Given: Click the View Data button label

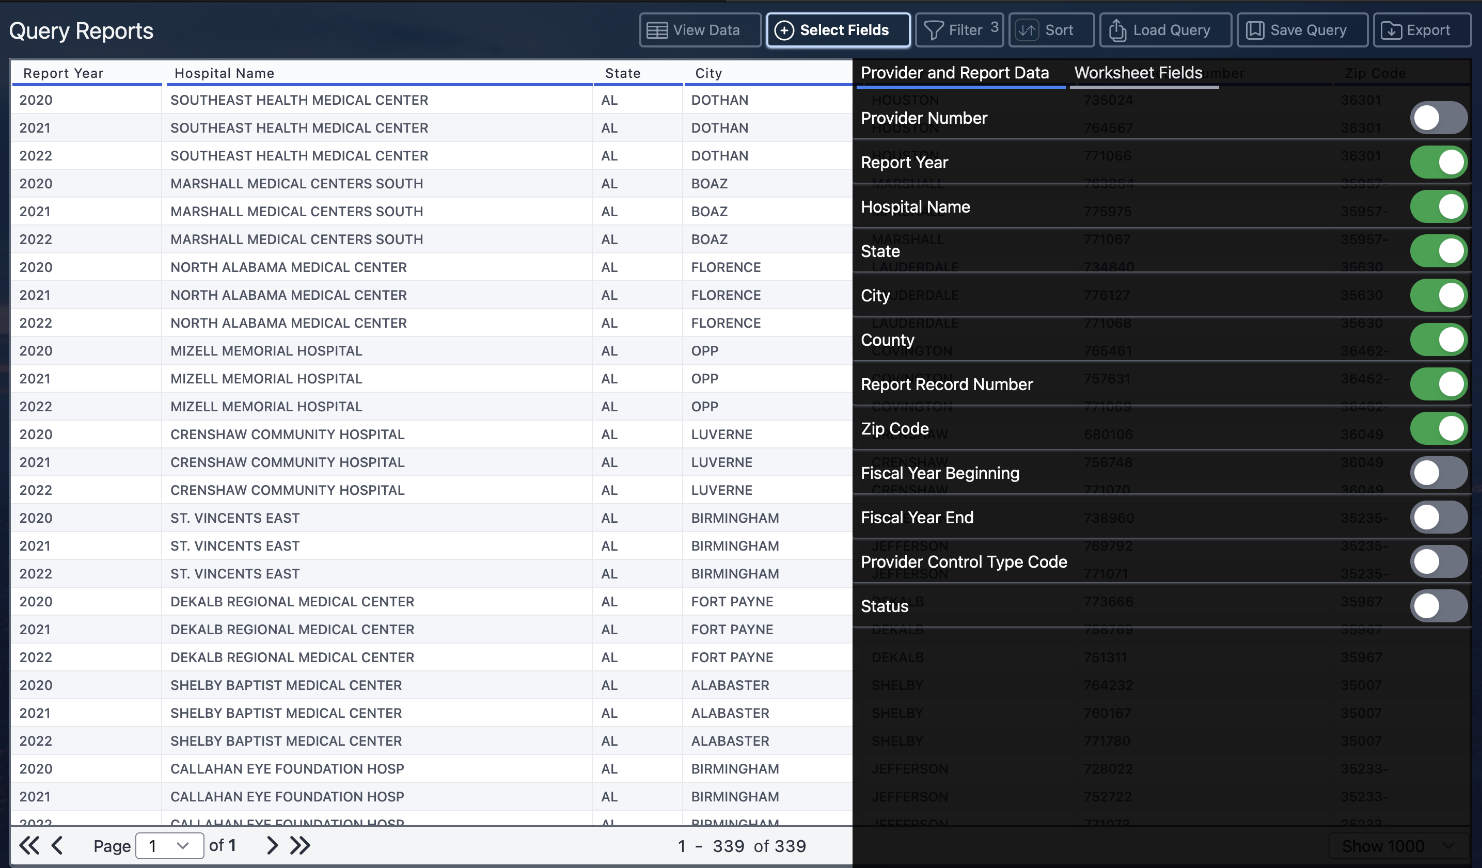Looking at the screenshot, I should click(706, 30).
